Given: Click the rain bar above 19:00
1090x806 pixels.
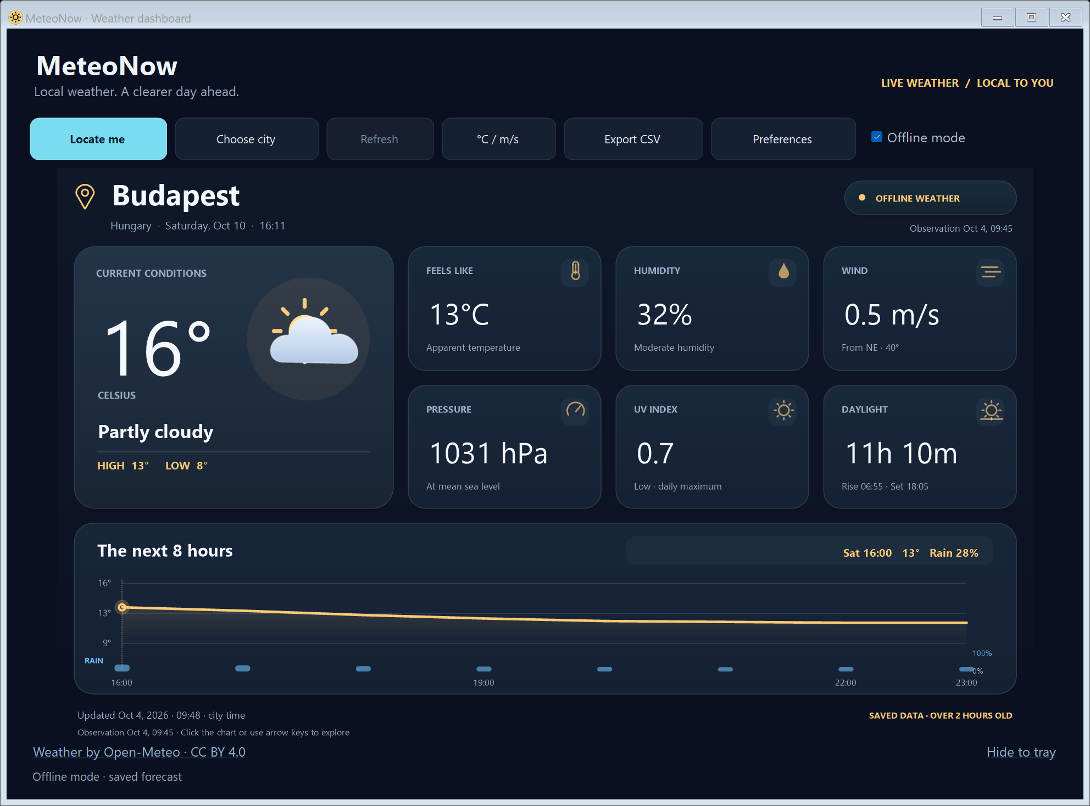Looking at the screenshot, I should 484,669.
